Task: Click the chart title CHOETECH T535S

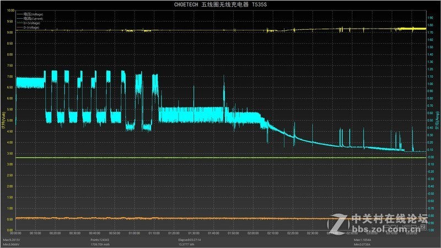Action: (x=220, y=4)
